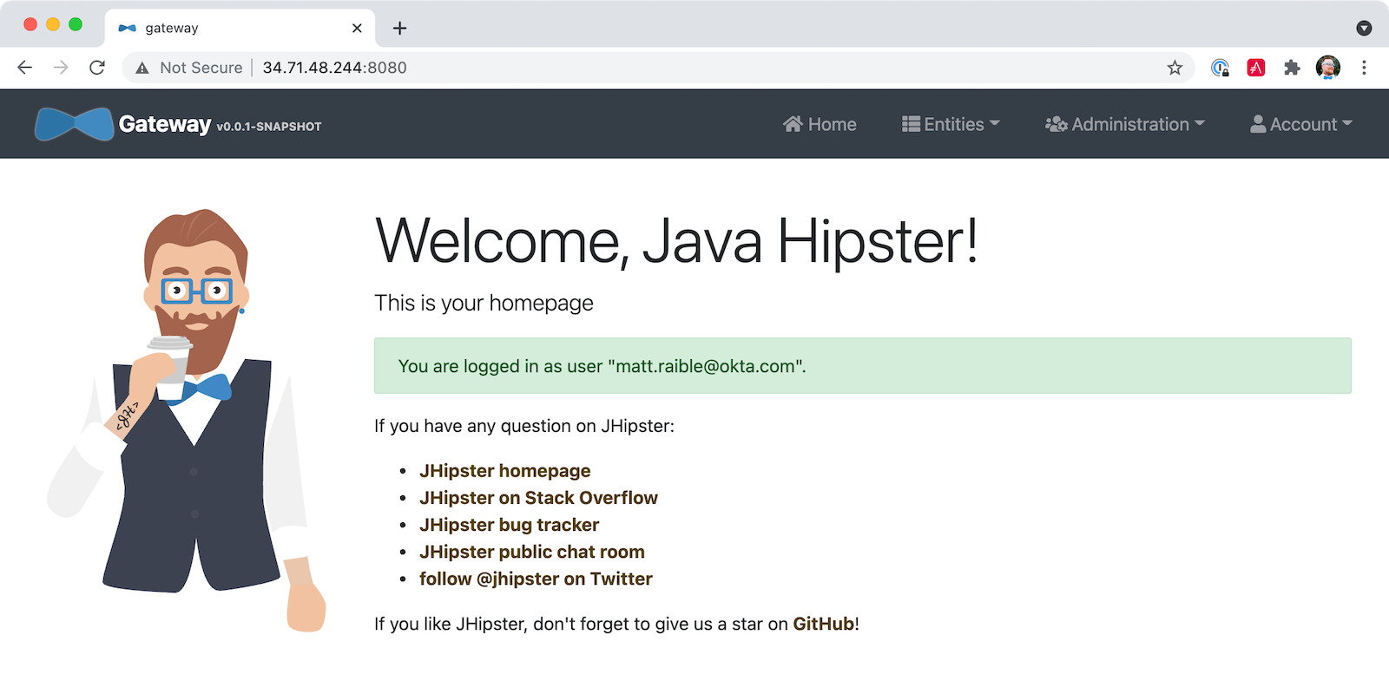The image size is (1389, 674).
Task: Bookmark this page with the star icon
Action: point(1175,68)
